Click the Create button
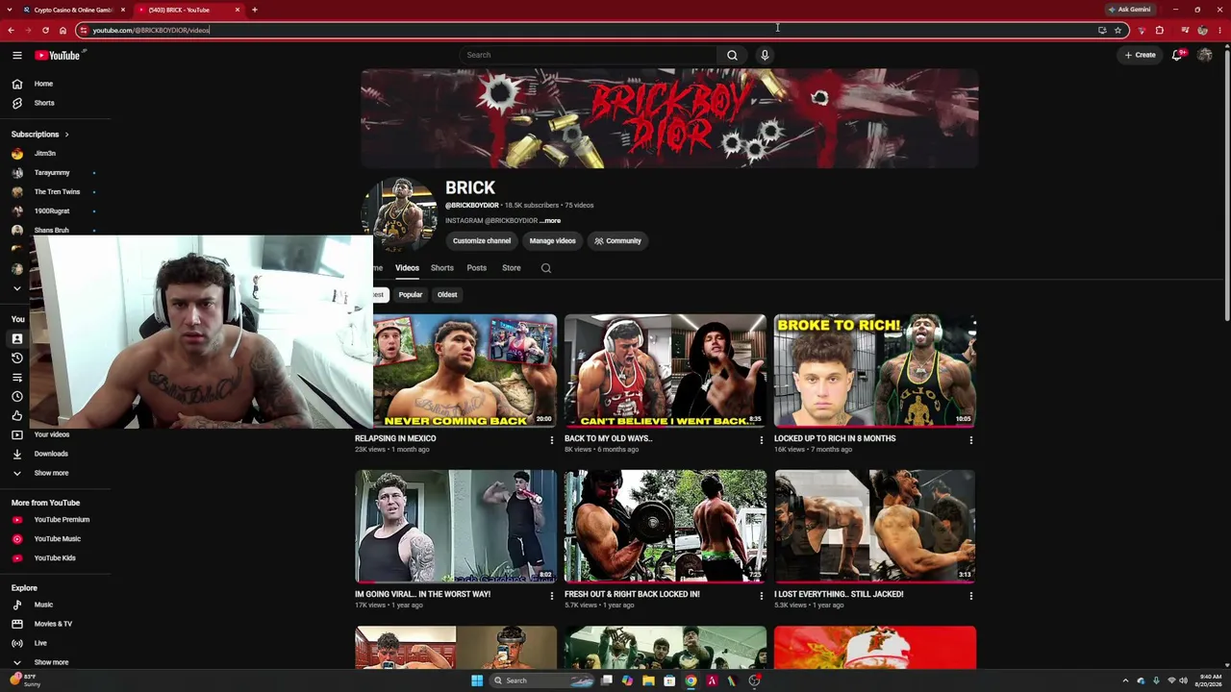This screenshot has height=692, width=1231. pos(1141,55)
